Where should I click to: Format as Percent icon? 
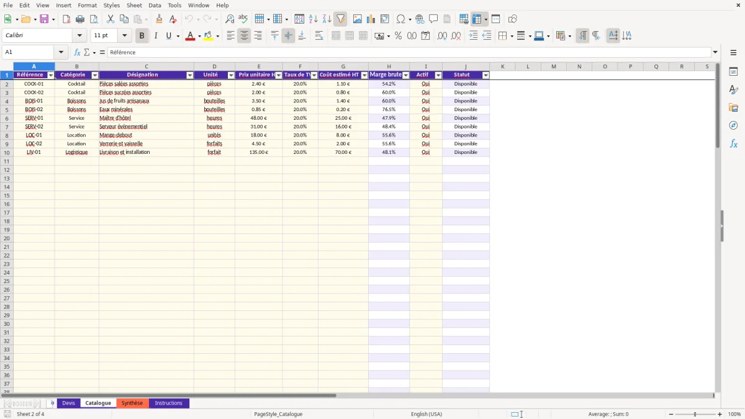[x=398, y=36]
